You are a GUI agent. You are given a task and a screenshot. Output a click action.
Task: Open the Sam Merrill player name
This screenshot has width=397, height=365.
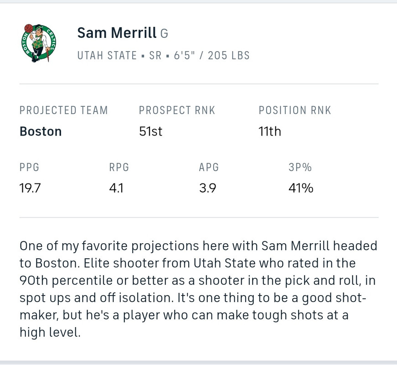[117, 33]
